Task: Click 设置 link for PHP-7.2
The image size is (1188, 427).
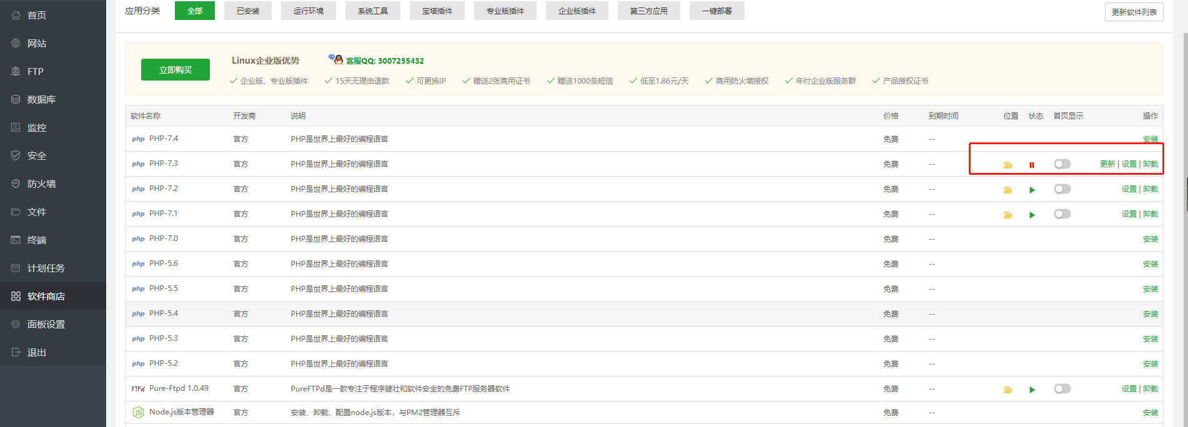Action: click(1129, 189)
